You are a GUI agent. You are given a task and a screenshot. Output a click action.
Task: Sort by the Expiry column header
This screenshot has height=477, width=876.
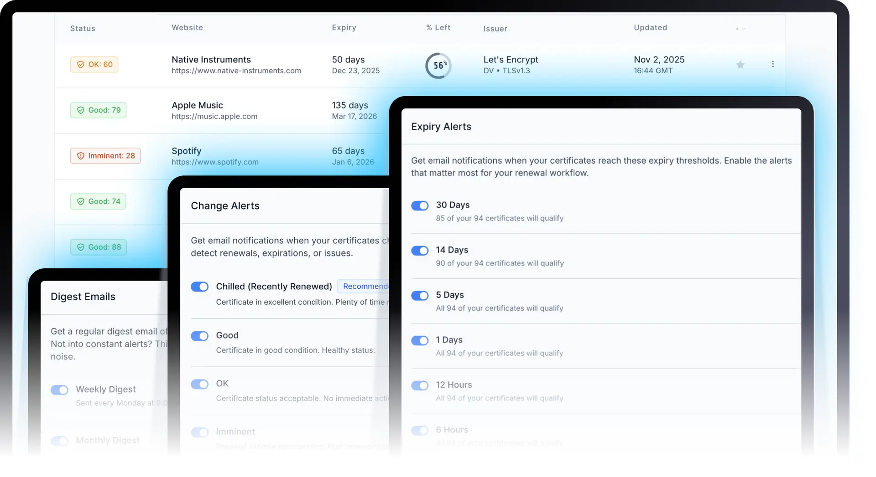coord(344,27)
